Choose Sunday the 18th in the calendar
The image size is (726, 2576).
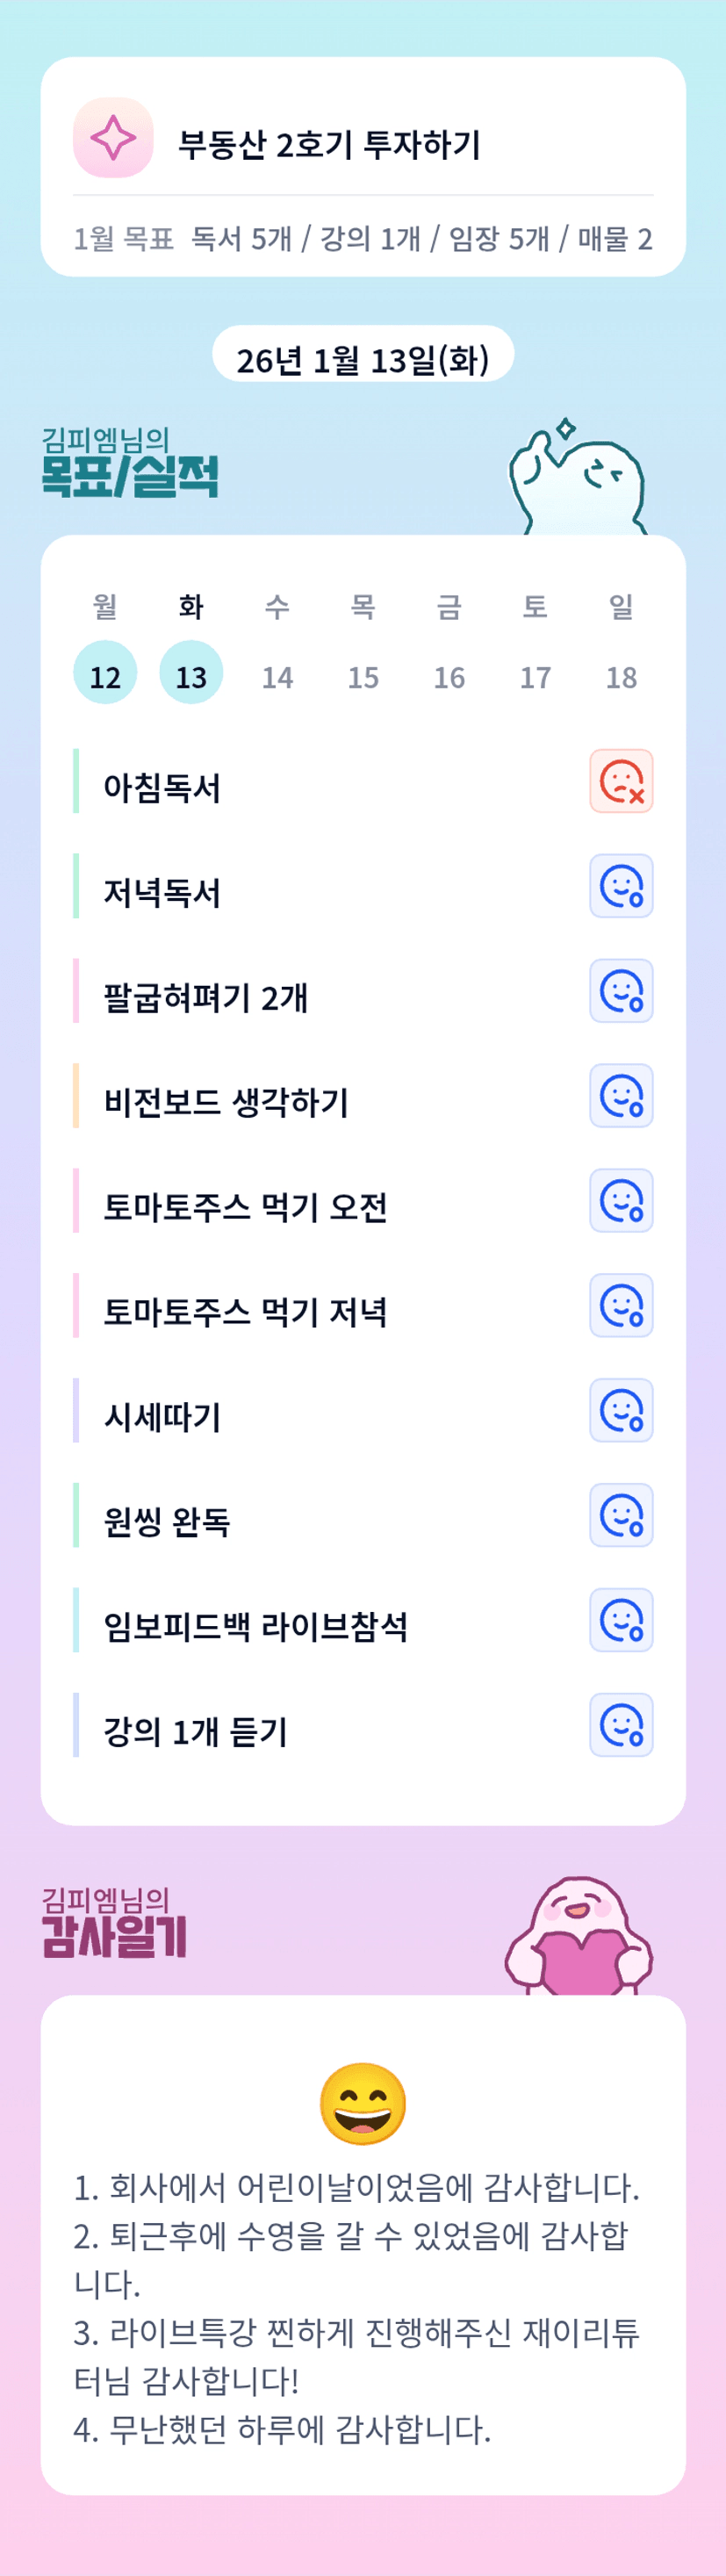click(621, 677)
